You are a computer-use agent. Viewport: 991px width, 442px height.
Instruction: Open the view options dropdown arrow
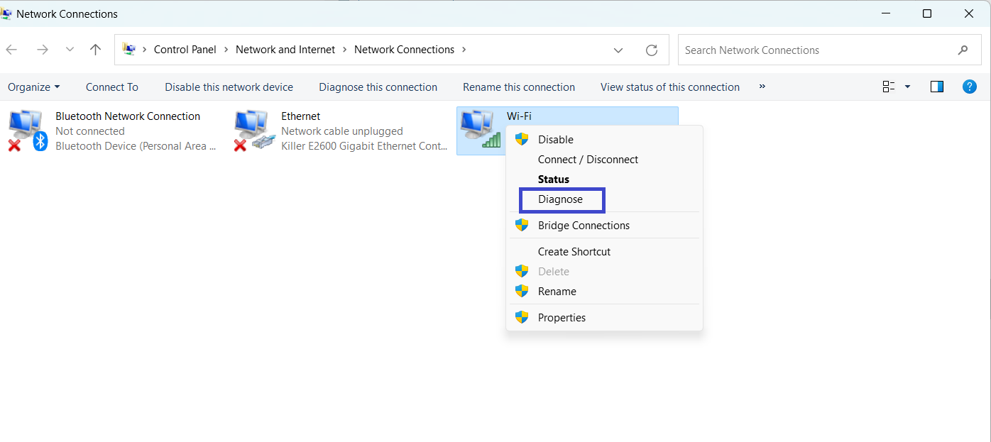click(907, 87)
